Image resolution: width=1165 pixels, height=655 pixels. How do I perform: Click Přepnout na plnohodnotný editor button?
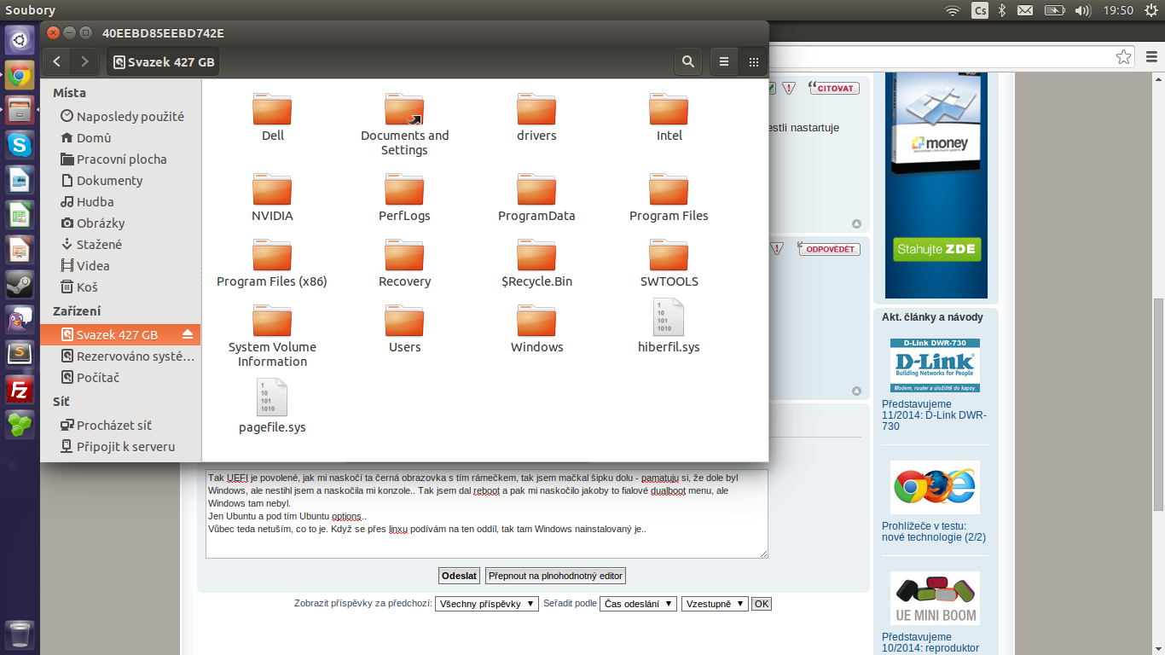pyautogui.click(x=556, y=576)
